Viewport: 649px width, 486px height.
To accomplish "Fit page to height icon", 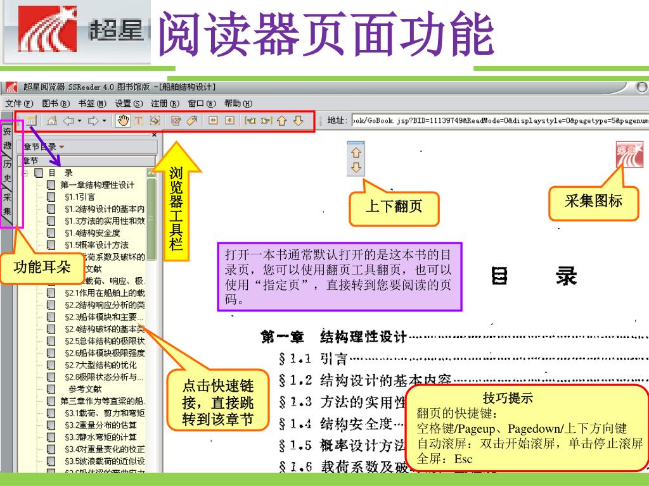I will [229, 121].
